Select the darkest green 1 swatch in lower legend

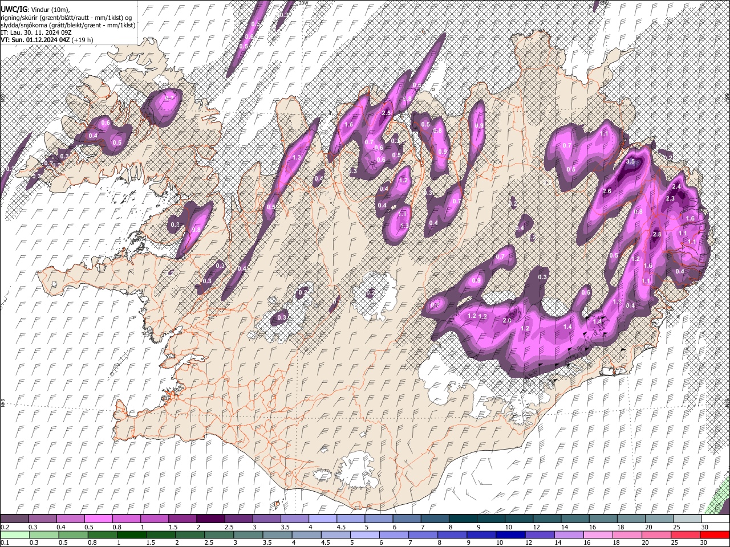(x=132, y=534)
